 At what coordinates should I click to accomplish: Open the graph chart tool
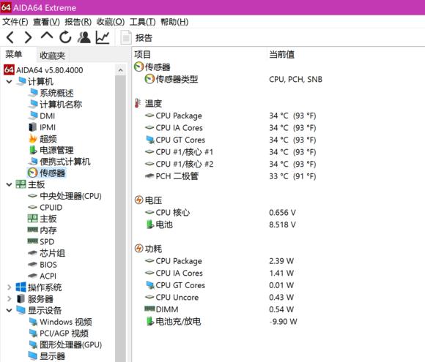click(x=103, y=37)
